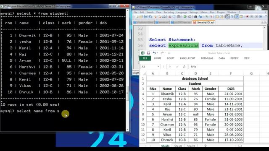Toggle Word wrap in Notepad++ toolbar

tap(227, 17)
